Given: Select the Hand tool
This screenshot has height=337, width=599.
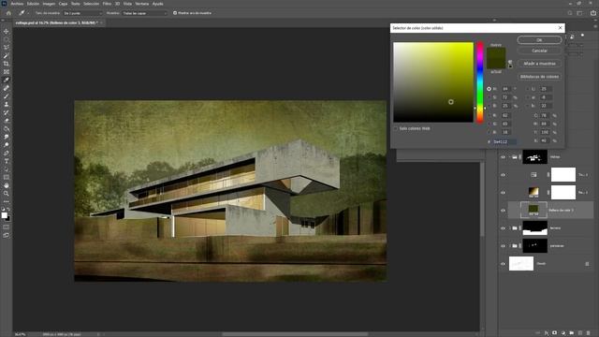Looking at the screenshot, I should pyautogui.click(x=7, y=185).
